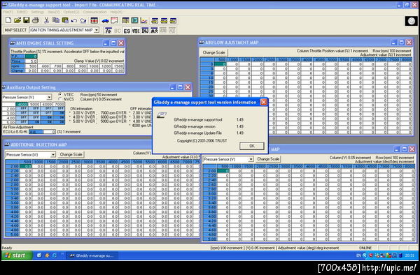Click the EN language indicator in the tray
Image resolution: width=420 pixels, height=275 pixels.
[358, 255]
